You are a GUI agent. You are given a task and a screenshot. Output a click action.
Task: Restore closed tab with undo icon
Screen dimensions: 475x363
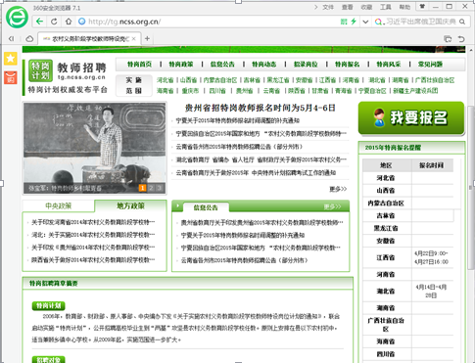pos(461,39)
